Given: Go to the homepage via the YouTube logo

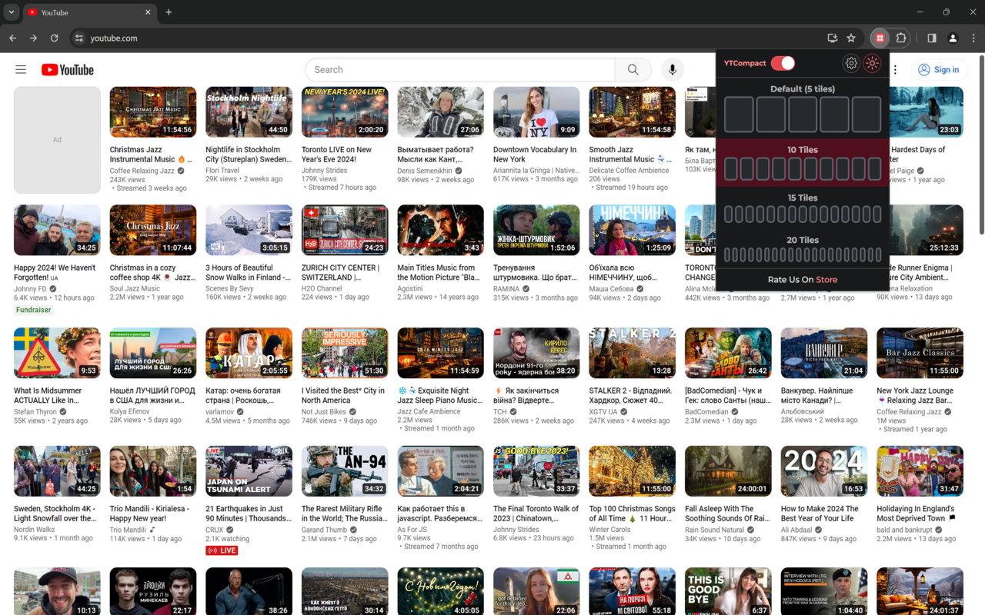Looking at the screenshot, I should pyautogui.click(x=67, y=69).
